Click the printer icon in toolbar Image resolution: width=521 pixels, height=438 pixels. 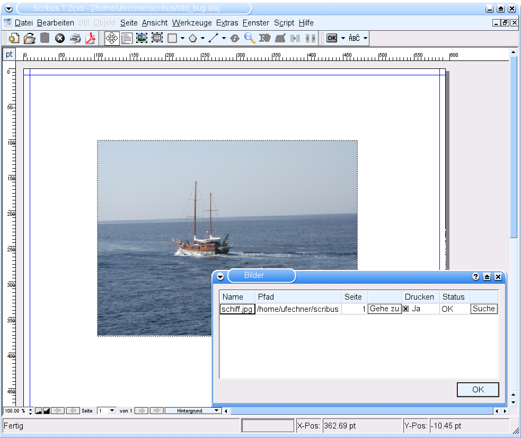point(75,38)
